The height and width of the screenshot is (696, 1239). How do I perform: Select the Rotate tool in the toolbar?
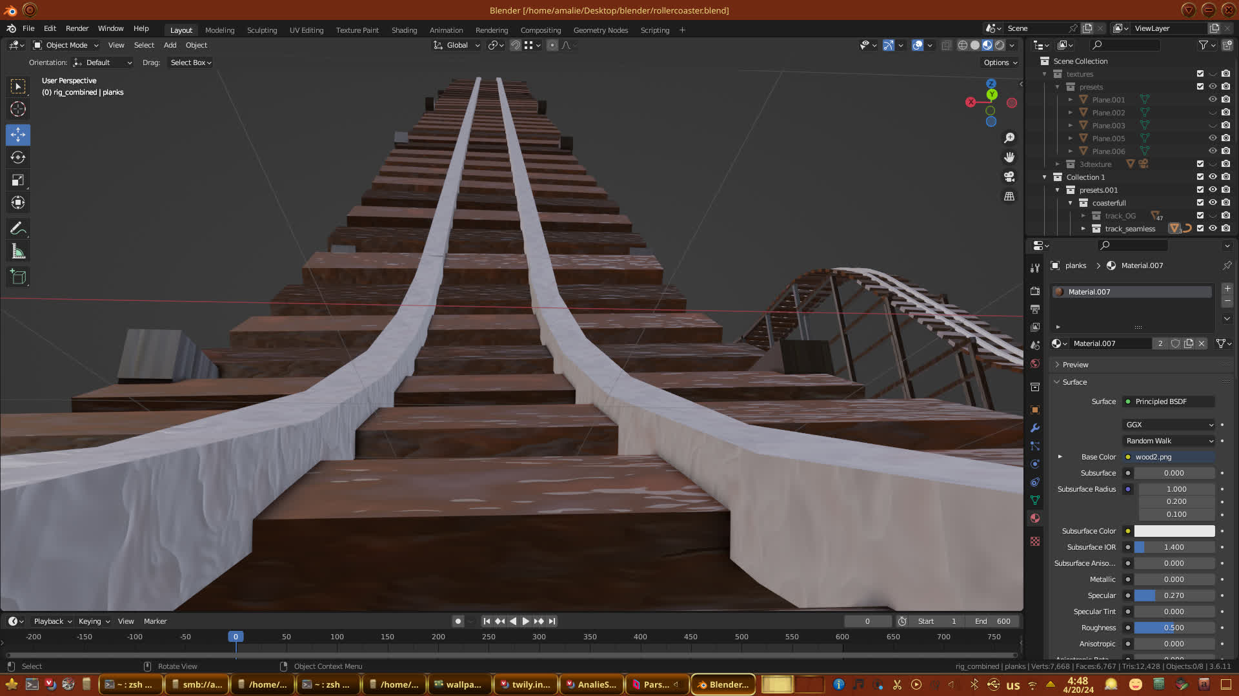[x=18, y=157]
